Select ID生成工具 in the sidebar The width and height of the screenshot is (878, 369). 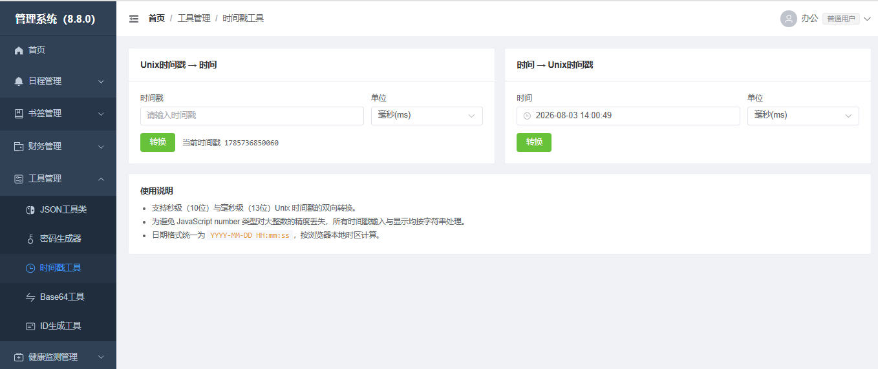point(58,326)
